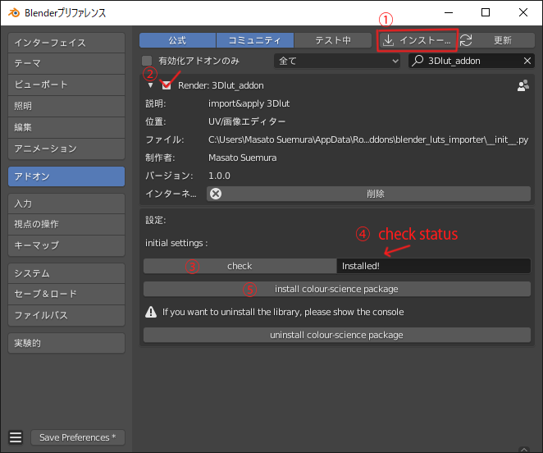543x453 pixels.
Task: Open the システム preferences section
Action: click(66, 273)
